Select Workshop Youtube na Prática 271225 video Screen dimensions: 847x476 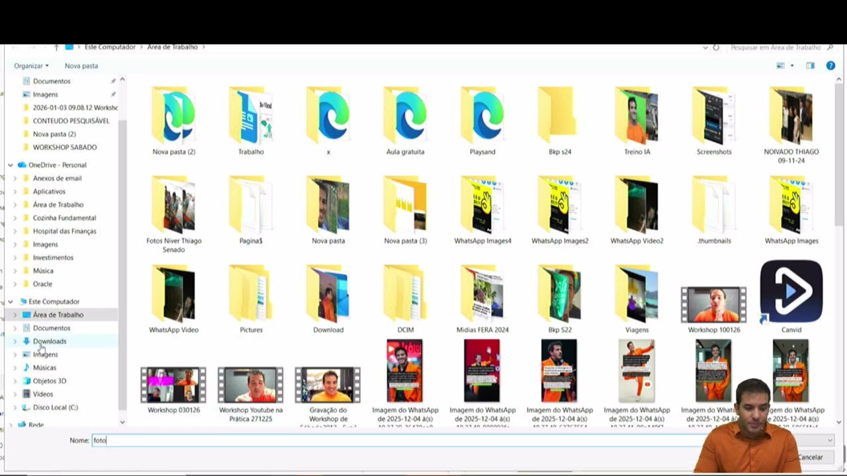[x=251, y=394]
